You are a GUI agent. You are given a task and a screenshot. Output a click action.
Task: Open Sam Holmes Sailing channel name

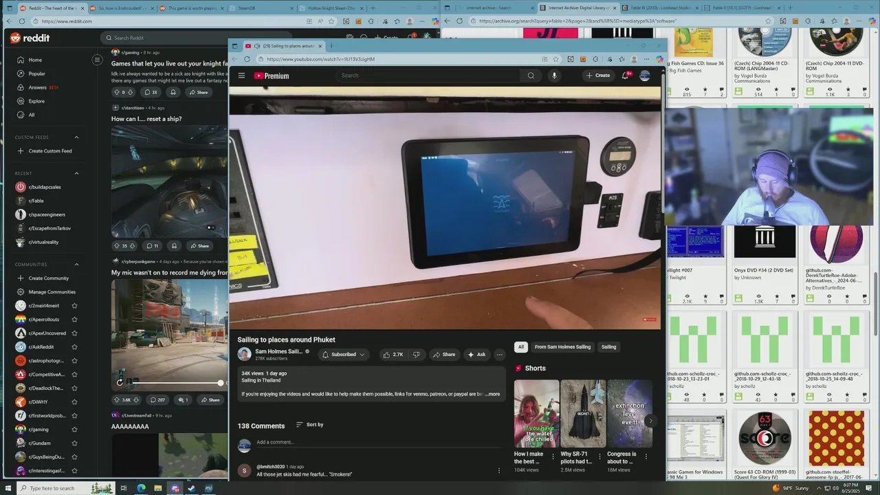pos(278,351)
